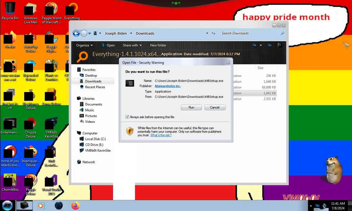Click Run in the Security Warning dialog

[191, 107]
